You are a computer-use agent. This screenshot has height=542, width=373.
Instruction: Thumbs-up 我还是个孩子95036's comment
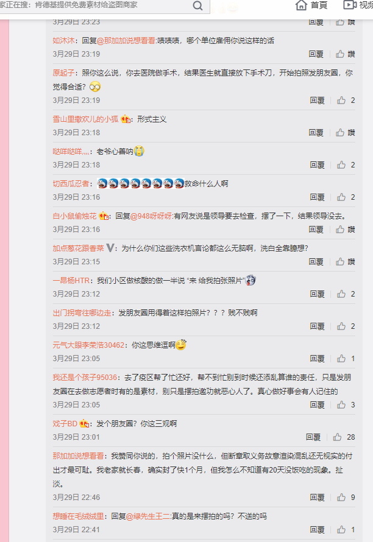[x=341, y=404]
